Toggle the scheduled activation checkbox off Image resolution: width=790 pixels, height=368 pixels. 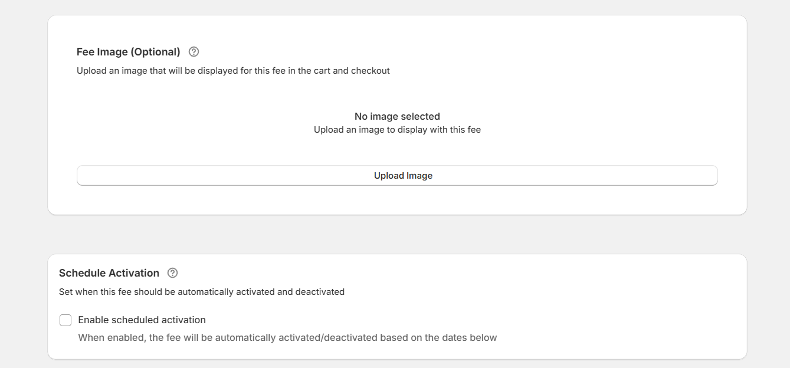click(65, 320)
